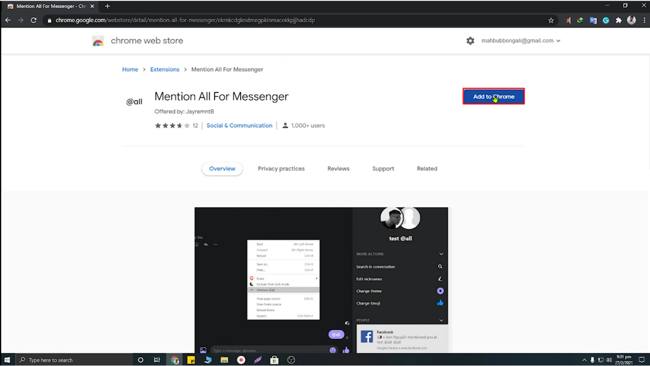Click the 'Offered by: JayremntB' text

coord(184,112)
